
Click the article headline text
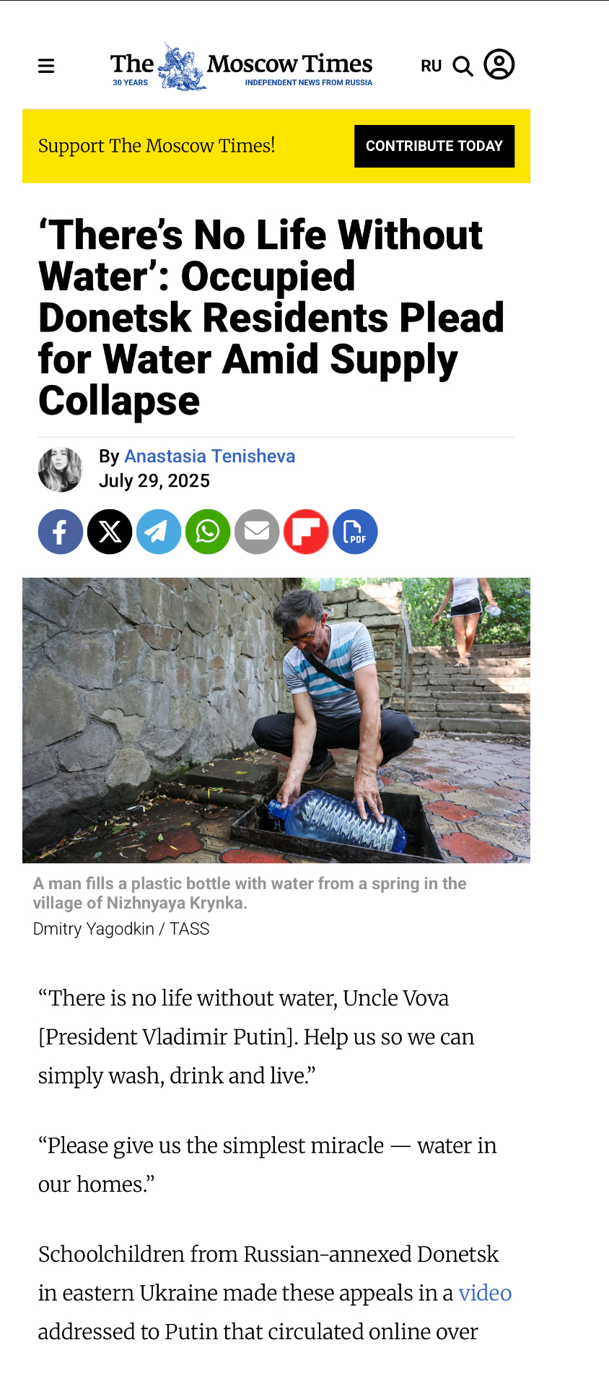tap(271, 318)
